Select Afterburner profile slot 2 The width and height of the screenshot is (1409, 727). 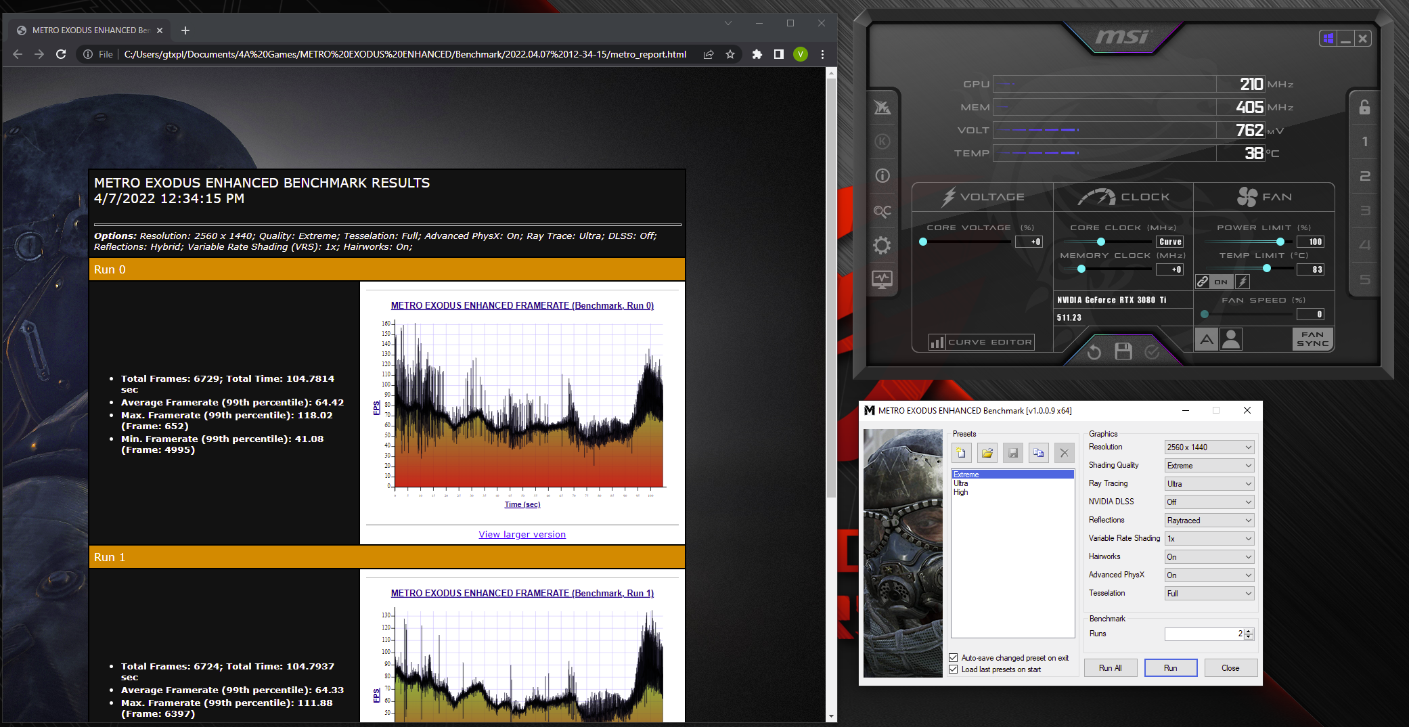pyautogui.click(x=1364, y=176)
